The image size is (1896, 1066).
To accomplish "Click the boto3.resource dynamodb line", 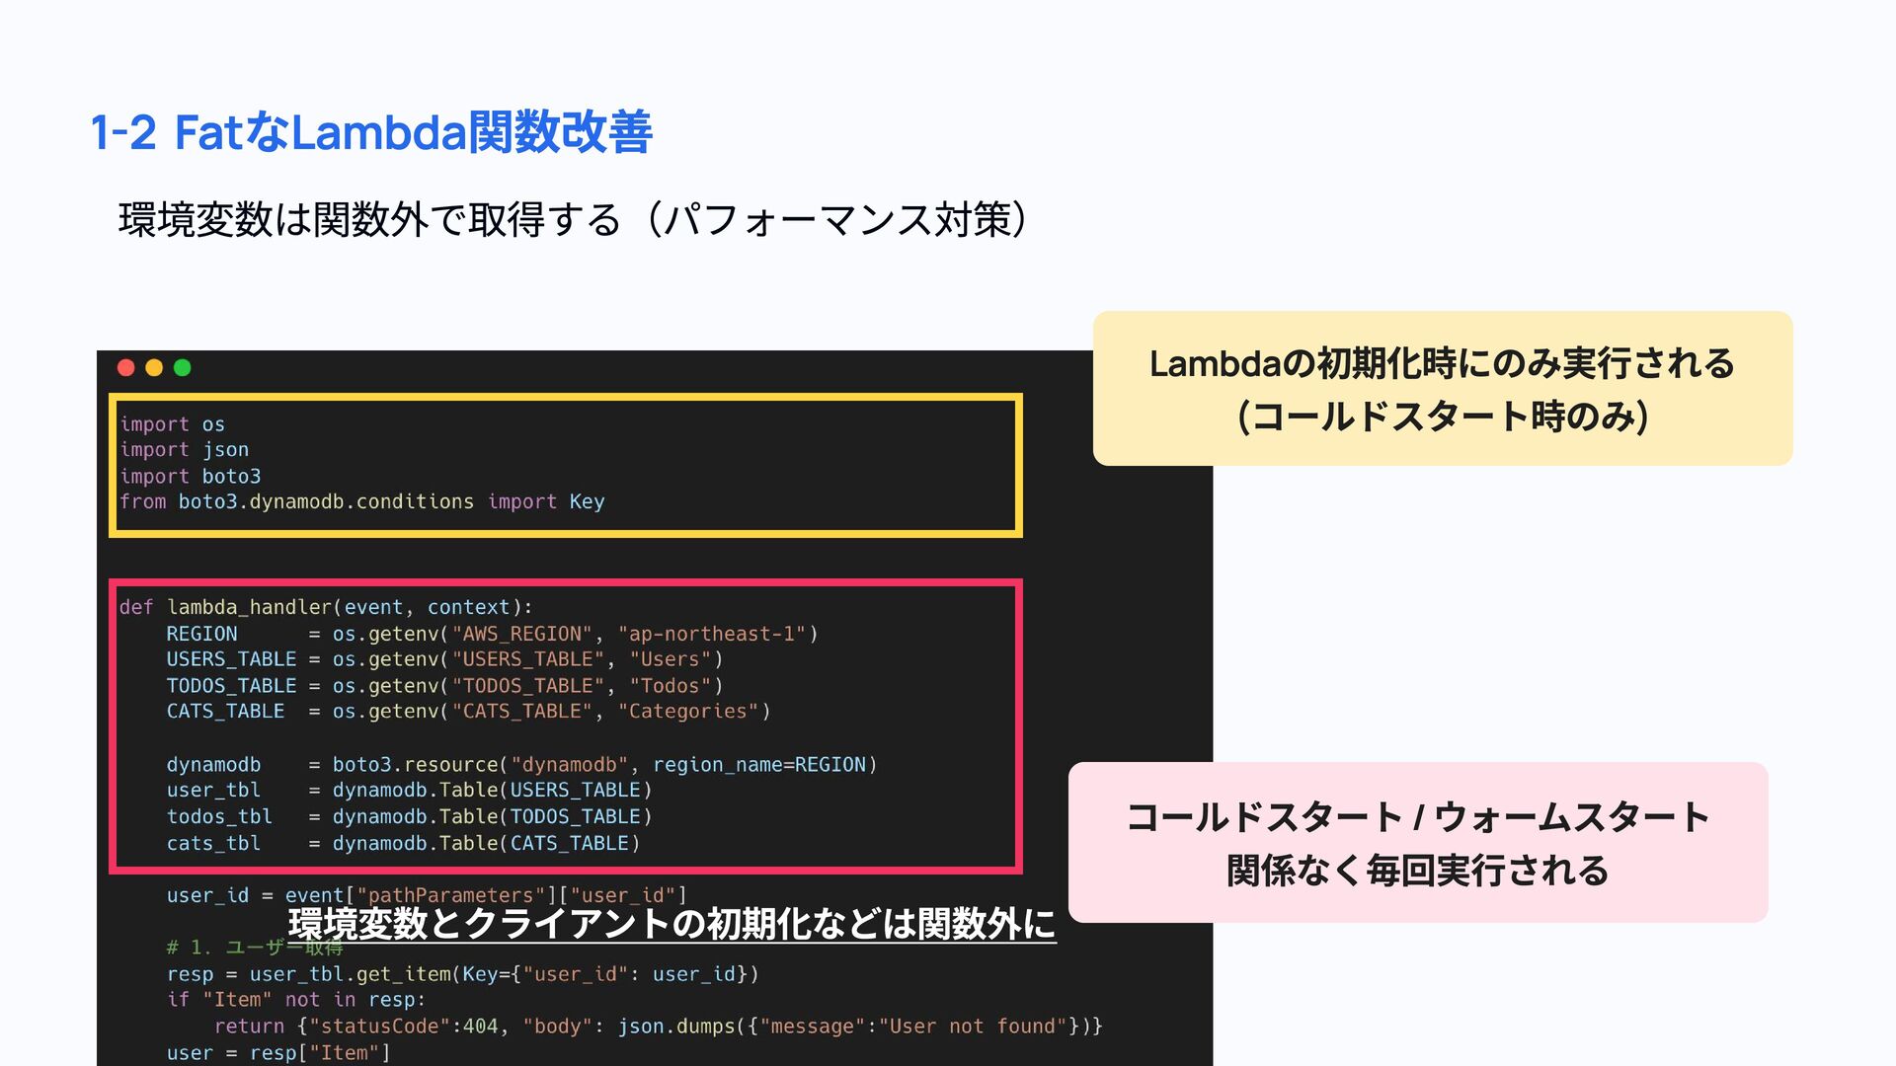I will pos(521,765).
